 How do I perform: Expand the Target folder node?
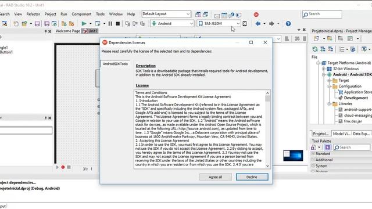click(x=329, y=81)
